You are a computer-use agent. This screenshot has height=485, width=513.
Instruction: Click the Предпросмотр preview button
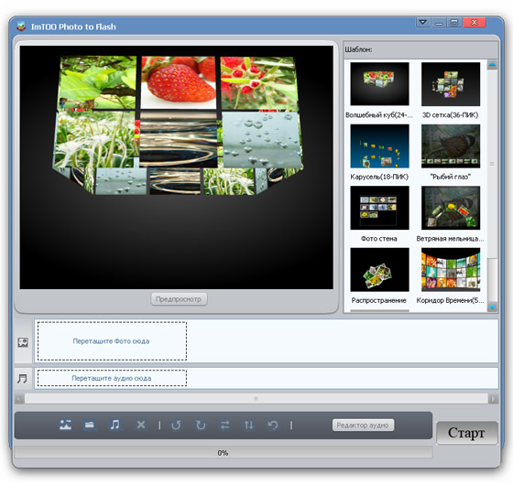[179, 299]
